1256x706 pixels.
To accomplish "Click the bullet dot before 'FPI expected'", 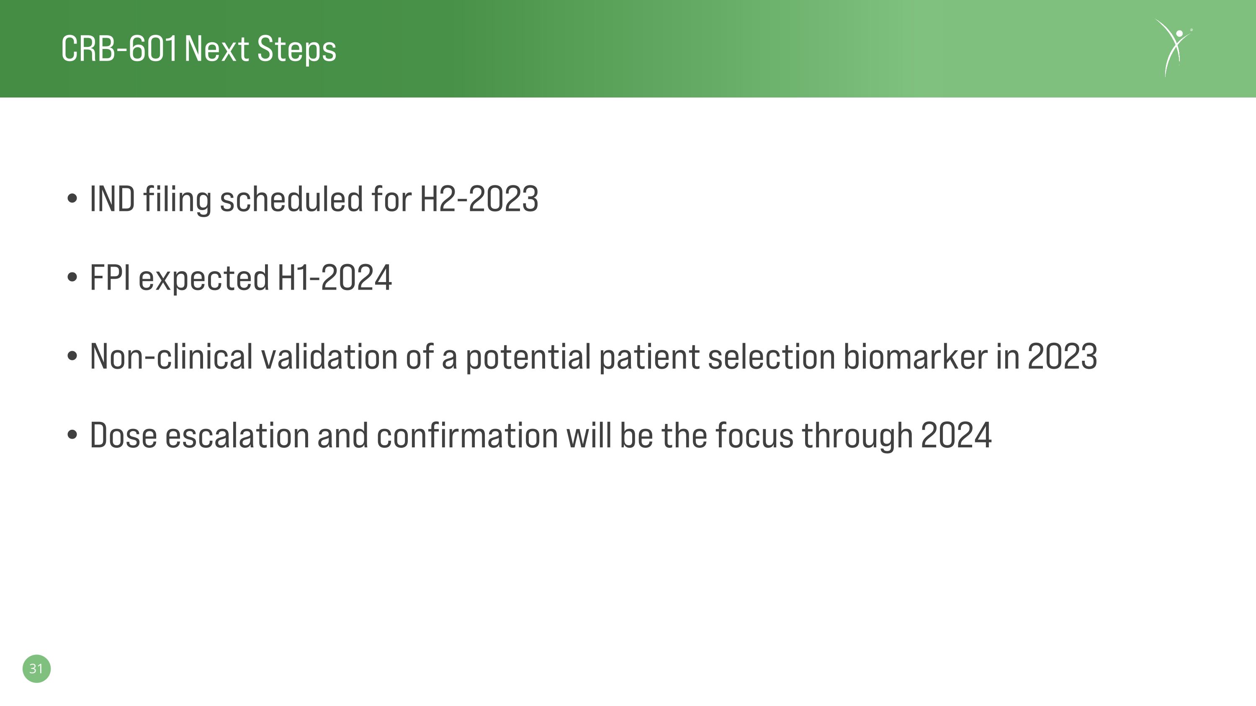I will pyautogui.click(x=72, y=277).
